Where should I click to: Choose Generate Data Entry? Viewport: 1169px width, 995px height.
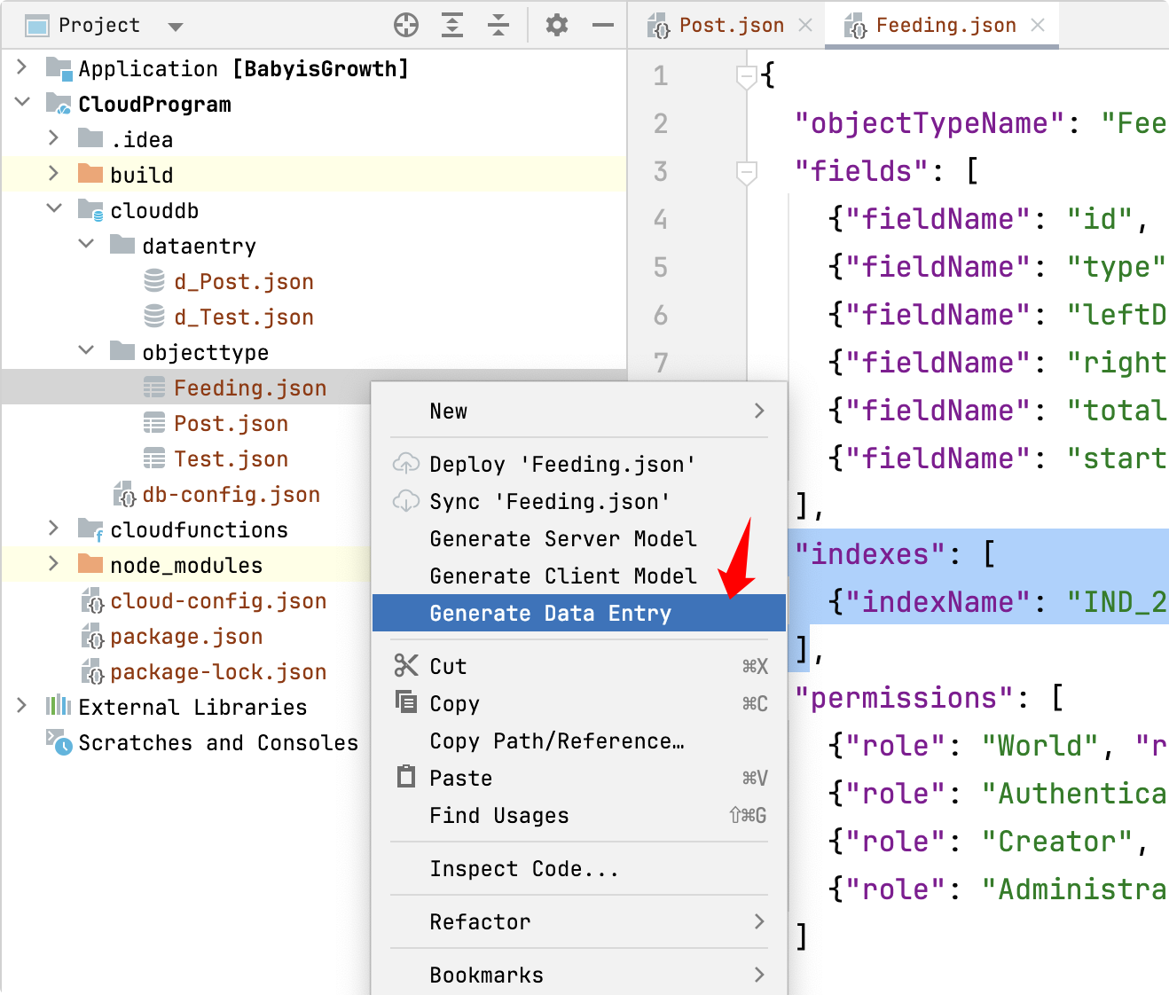pos(578,614)
